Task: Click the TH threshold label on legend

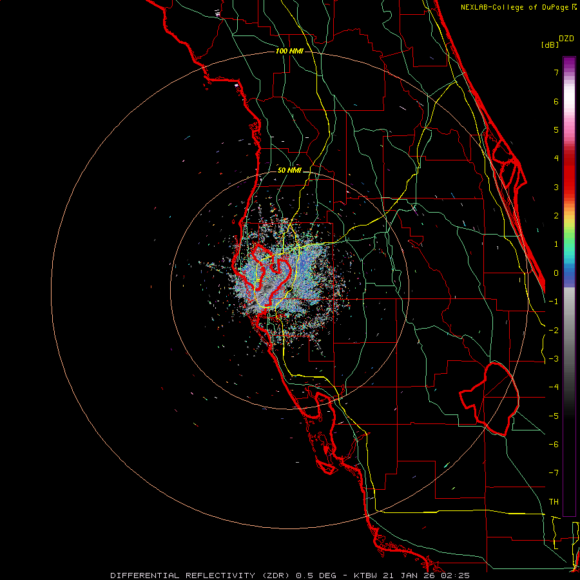Action: pos(554,502)
